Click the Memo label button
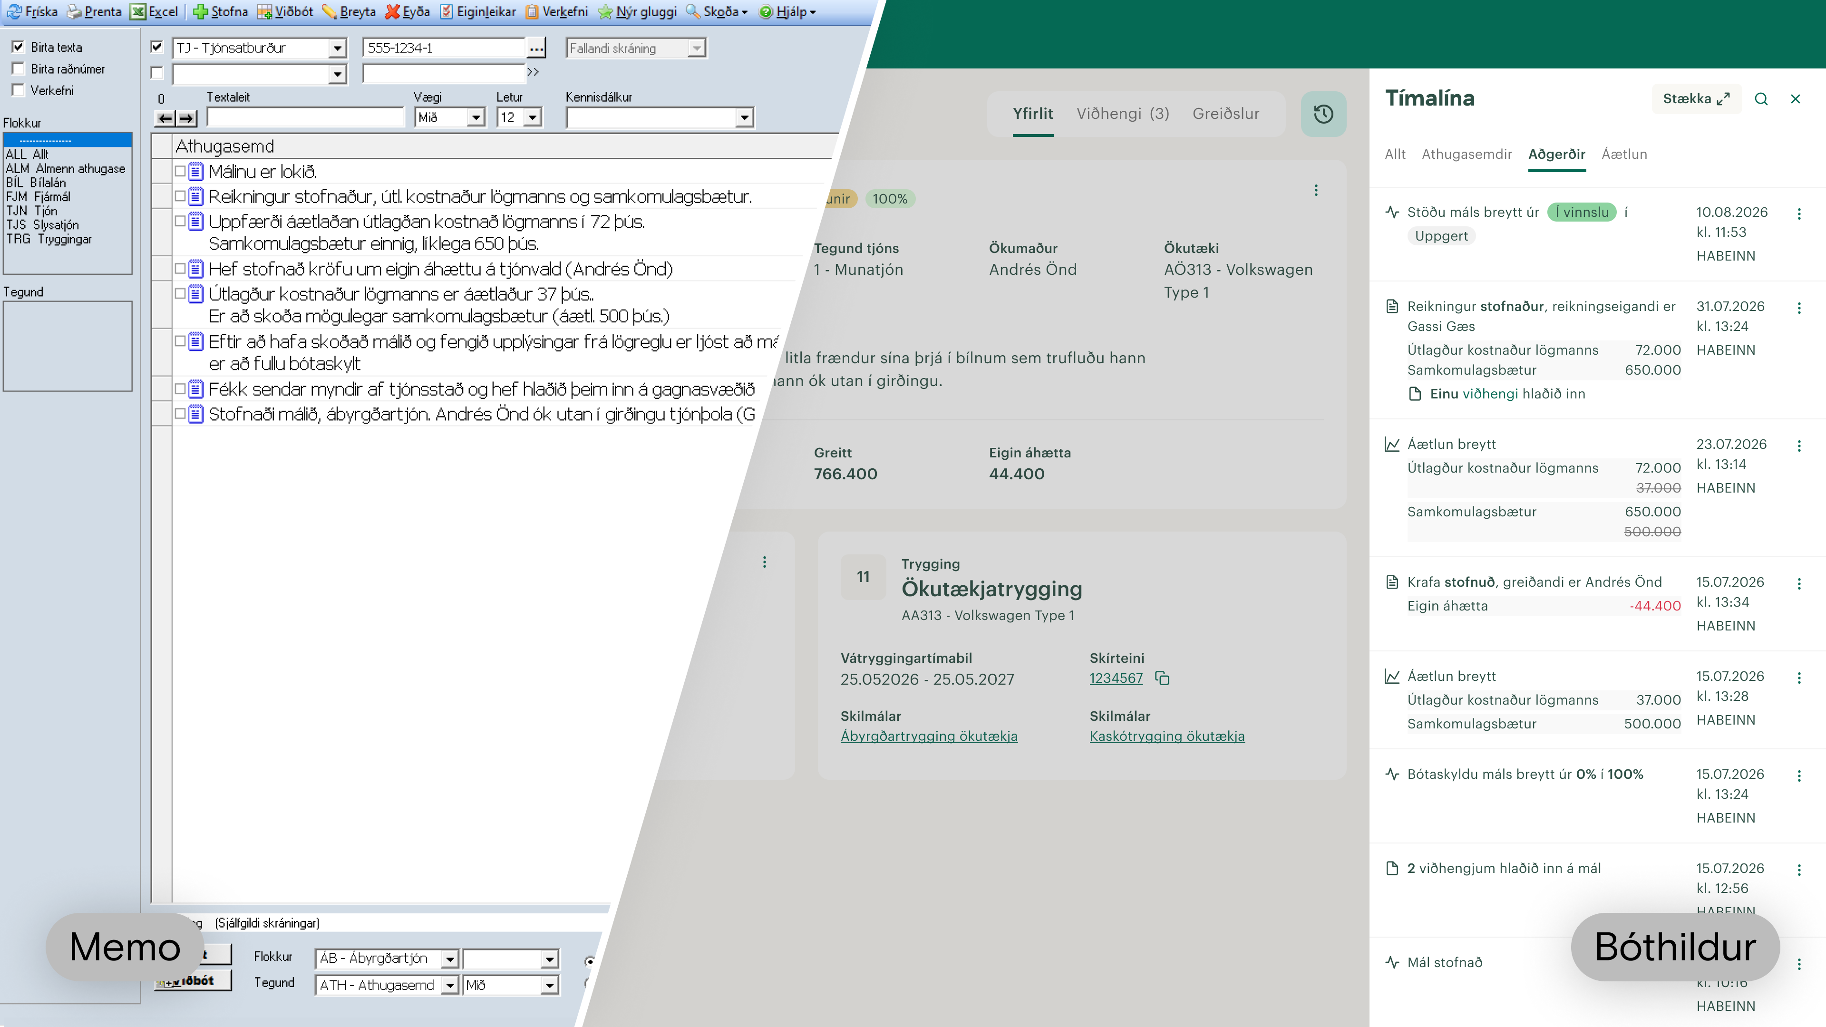Screen dimensions: 1826x1027 coord(125,947)
